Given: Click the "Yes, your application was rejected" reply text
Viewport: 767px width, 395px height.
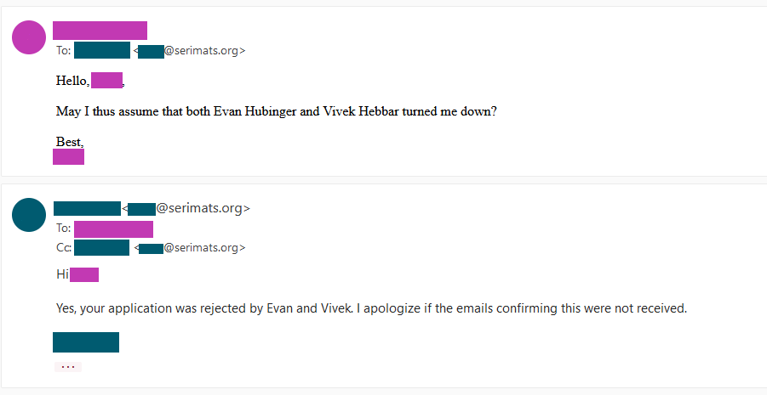Looking at the screenshot, I should click(370, 308).
